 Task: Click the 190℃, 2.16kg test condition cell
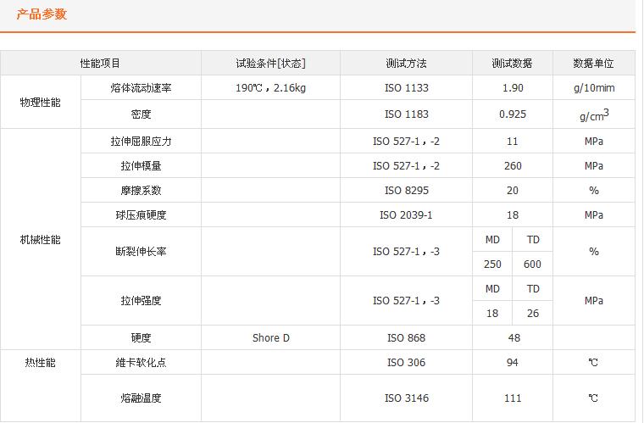(x=270, y=88)
